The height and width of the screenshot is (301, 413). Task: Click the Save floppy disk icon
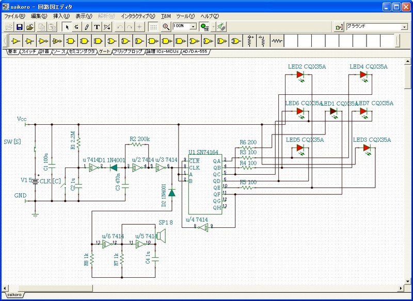pyautogui.click(x=20, y=27)
